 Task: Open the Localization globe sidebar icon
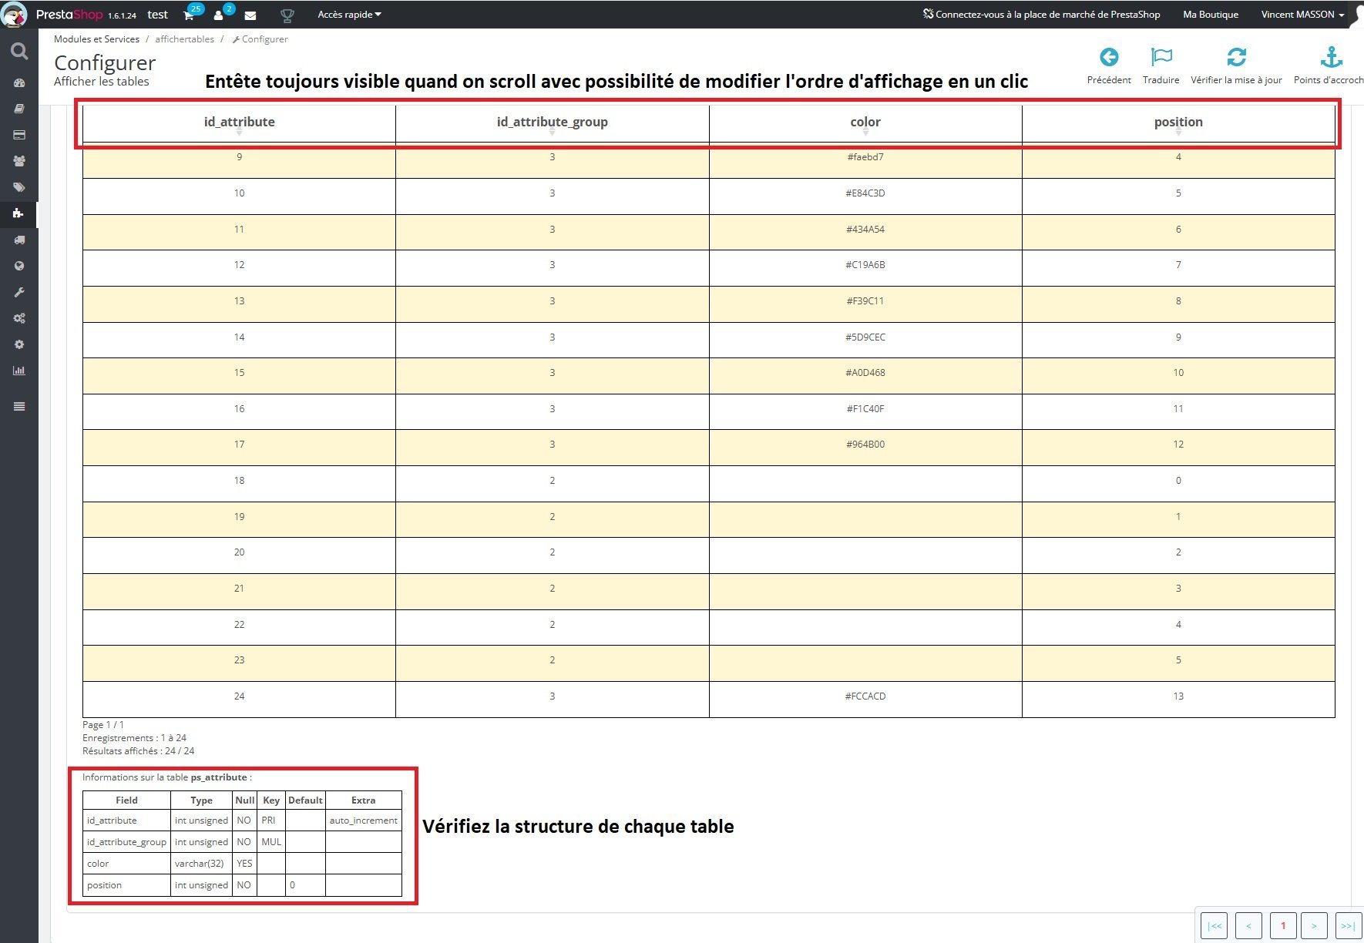[19, 266]
